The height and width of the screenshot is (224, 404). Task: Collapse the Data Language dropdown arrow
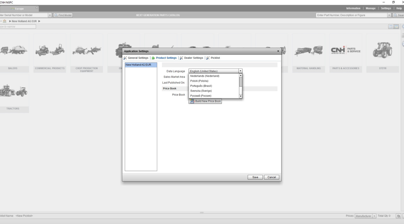241,71
